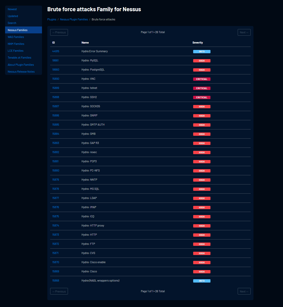Open plugin ID 15877
Viewport: 283px width, 307px height.
click(55, 198)
